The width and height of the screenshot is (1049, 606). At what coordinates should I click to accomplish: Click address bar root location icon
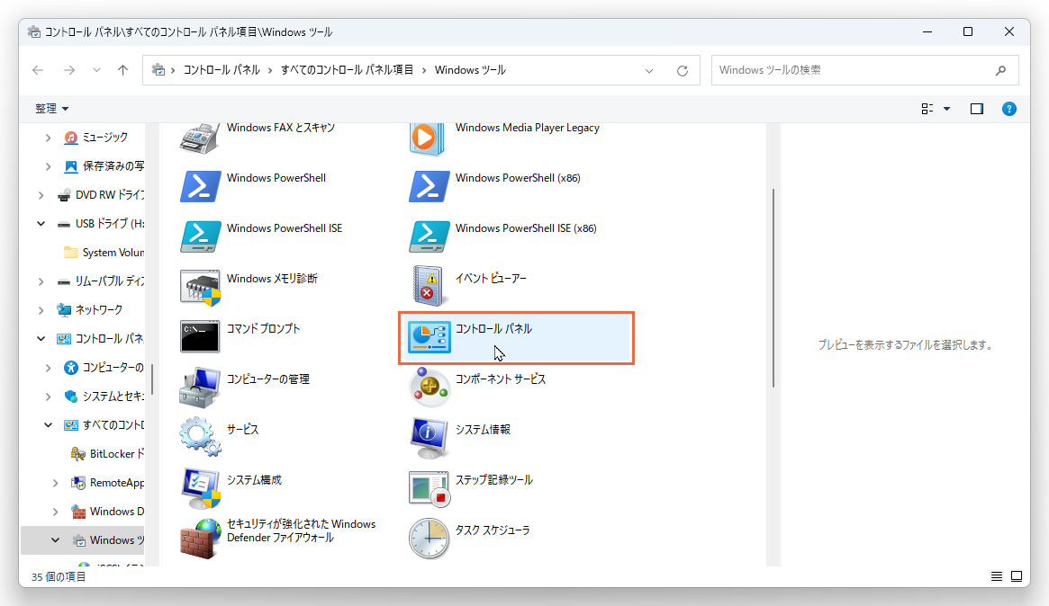pos(158,70)
